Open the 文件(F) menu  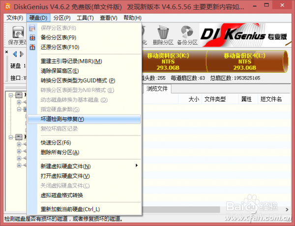pos(15,18)
